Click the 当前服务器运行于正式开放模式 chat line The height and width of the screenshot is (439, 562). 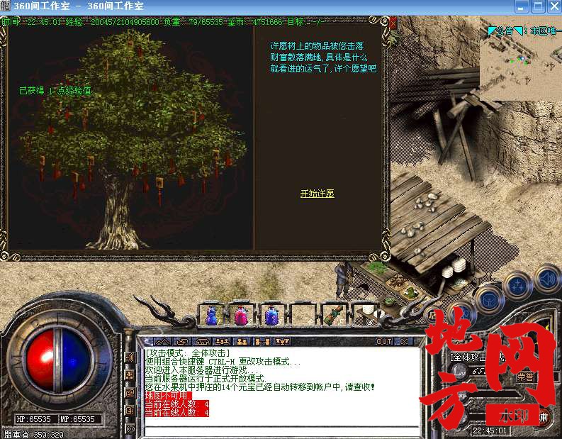coord(206,379)
